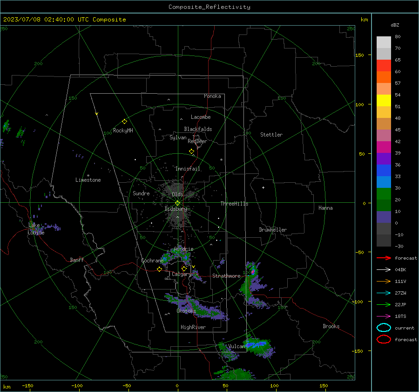
Task: Click the Banff label
Action: point(77,260)
